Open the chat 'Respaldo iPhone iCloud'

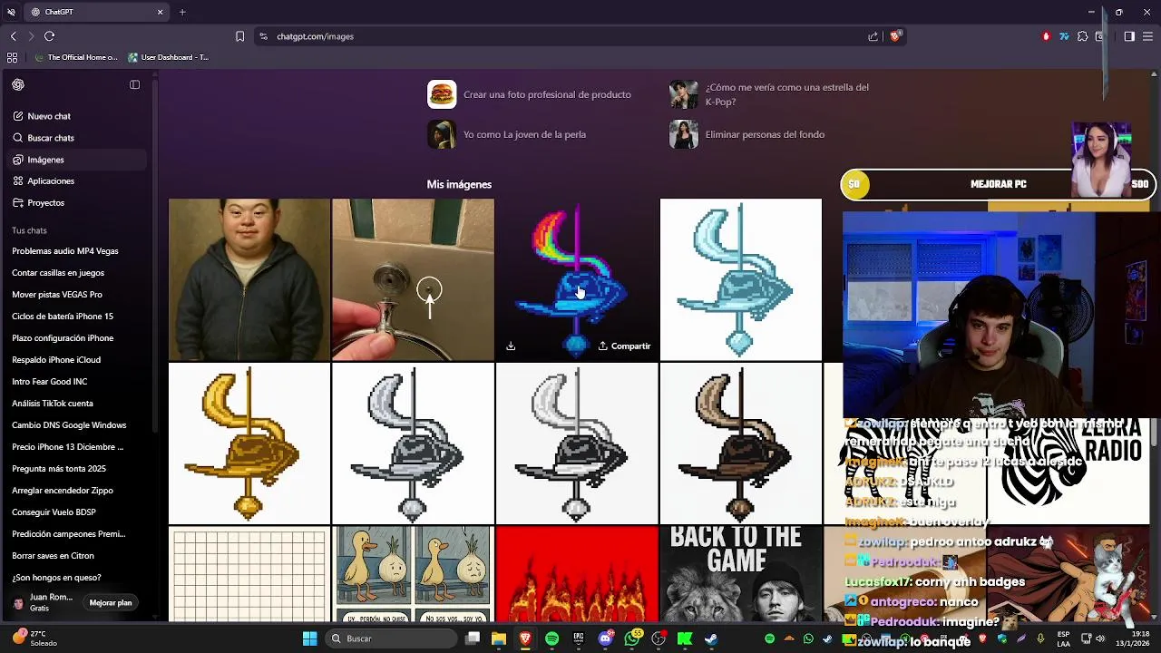(56, 360)
